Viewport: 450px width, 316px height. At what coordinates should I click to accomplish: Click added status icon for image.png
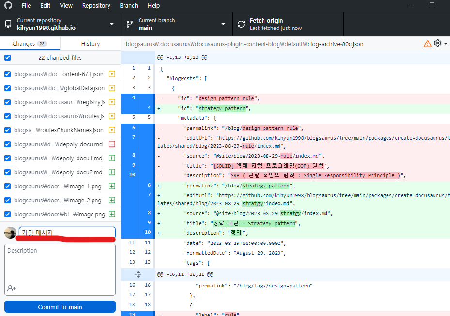[x=112, y=215]
